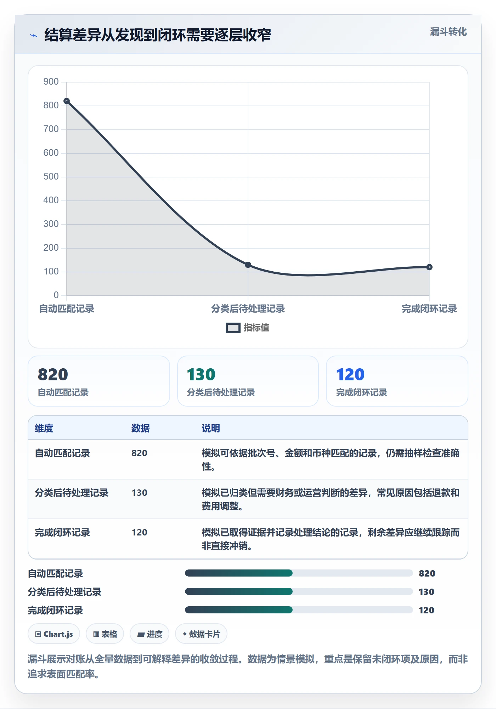Click the 数据 column header
The width and height of the screenshot is (496, 709).
point(141,428)
